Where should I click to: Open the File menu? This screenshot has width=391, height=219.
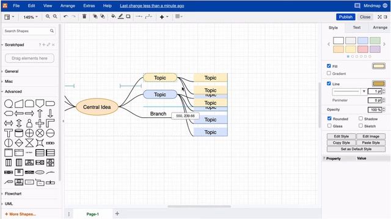click(16, 5)
